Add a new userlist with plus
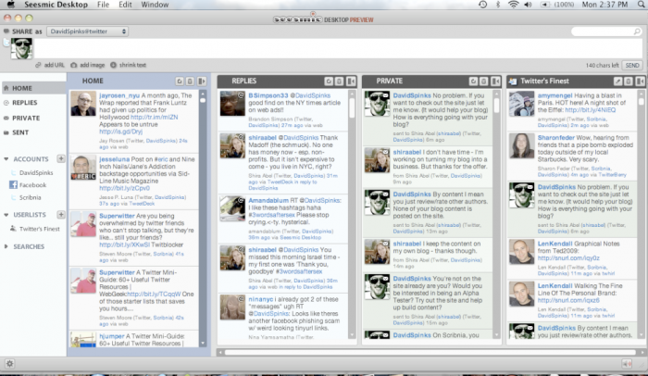The image size is (648, 376). [61, 214]
